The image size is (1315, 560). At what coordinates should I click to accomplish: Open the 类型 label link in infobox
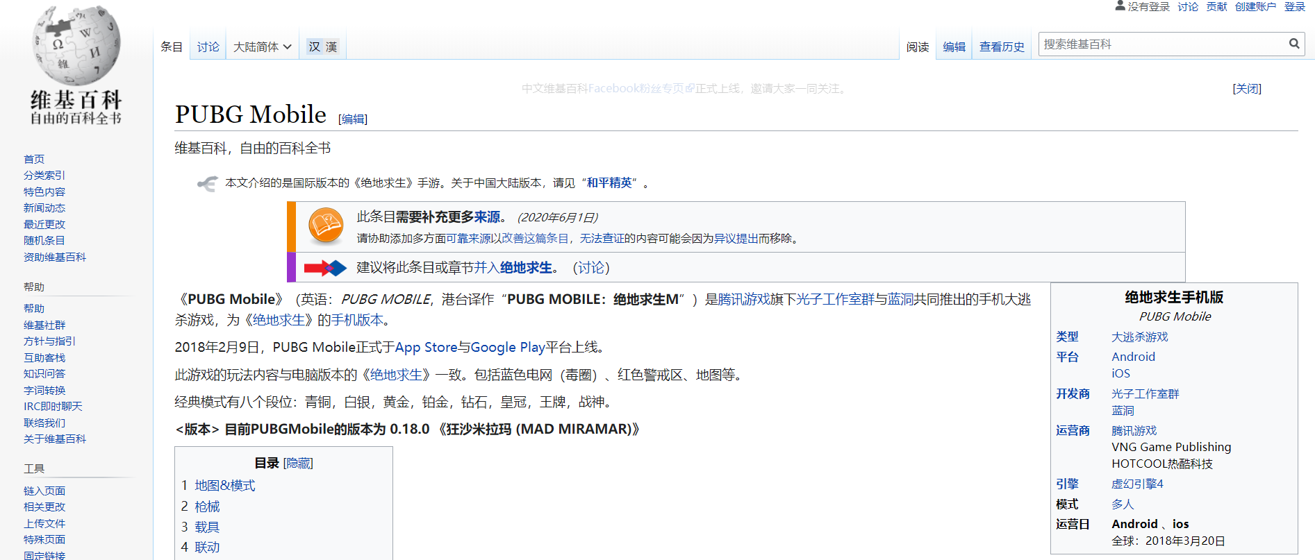tap(1067, 337)
